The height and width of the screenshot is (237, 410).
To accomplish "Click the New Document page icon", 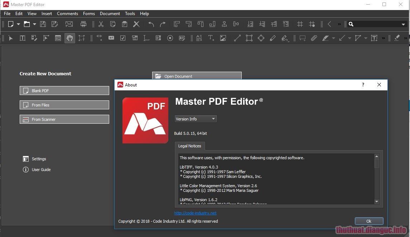I will tap(11, 24).
